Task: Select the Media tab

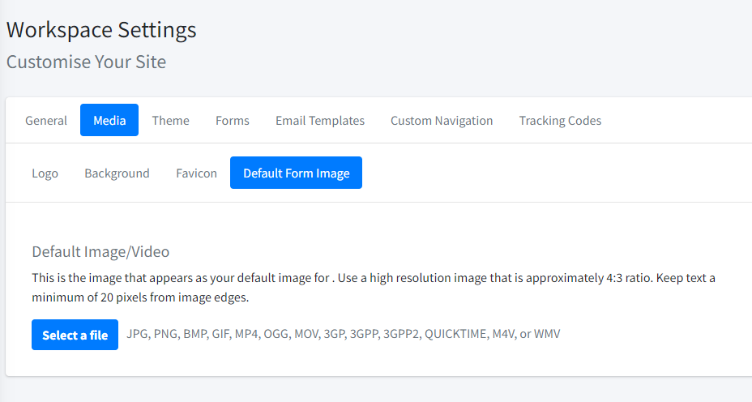Action: point(109,121)
